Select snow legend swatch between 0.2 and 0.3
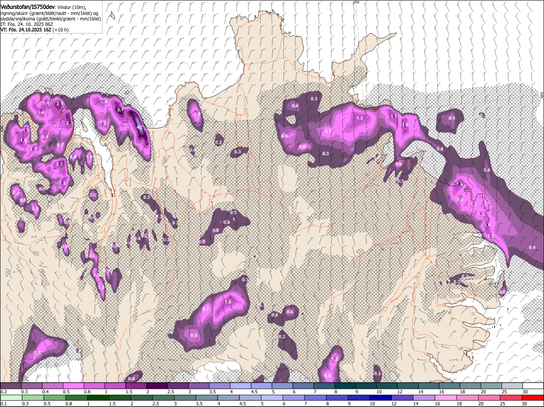The image size is (544, 407). (x=11, y=385)
